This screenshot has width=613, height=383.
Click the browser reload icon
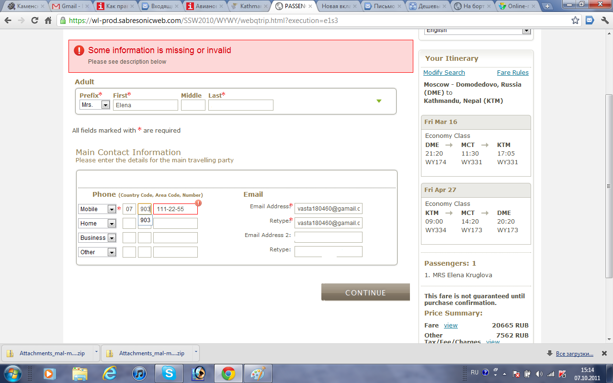point(34,21)
